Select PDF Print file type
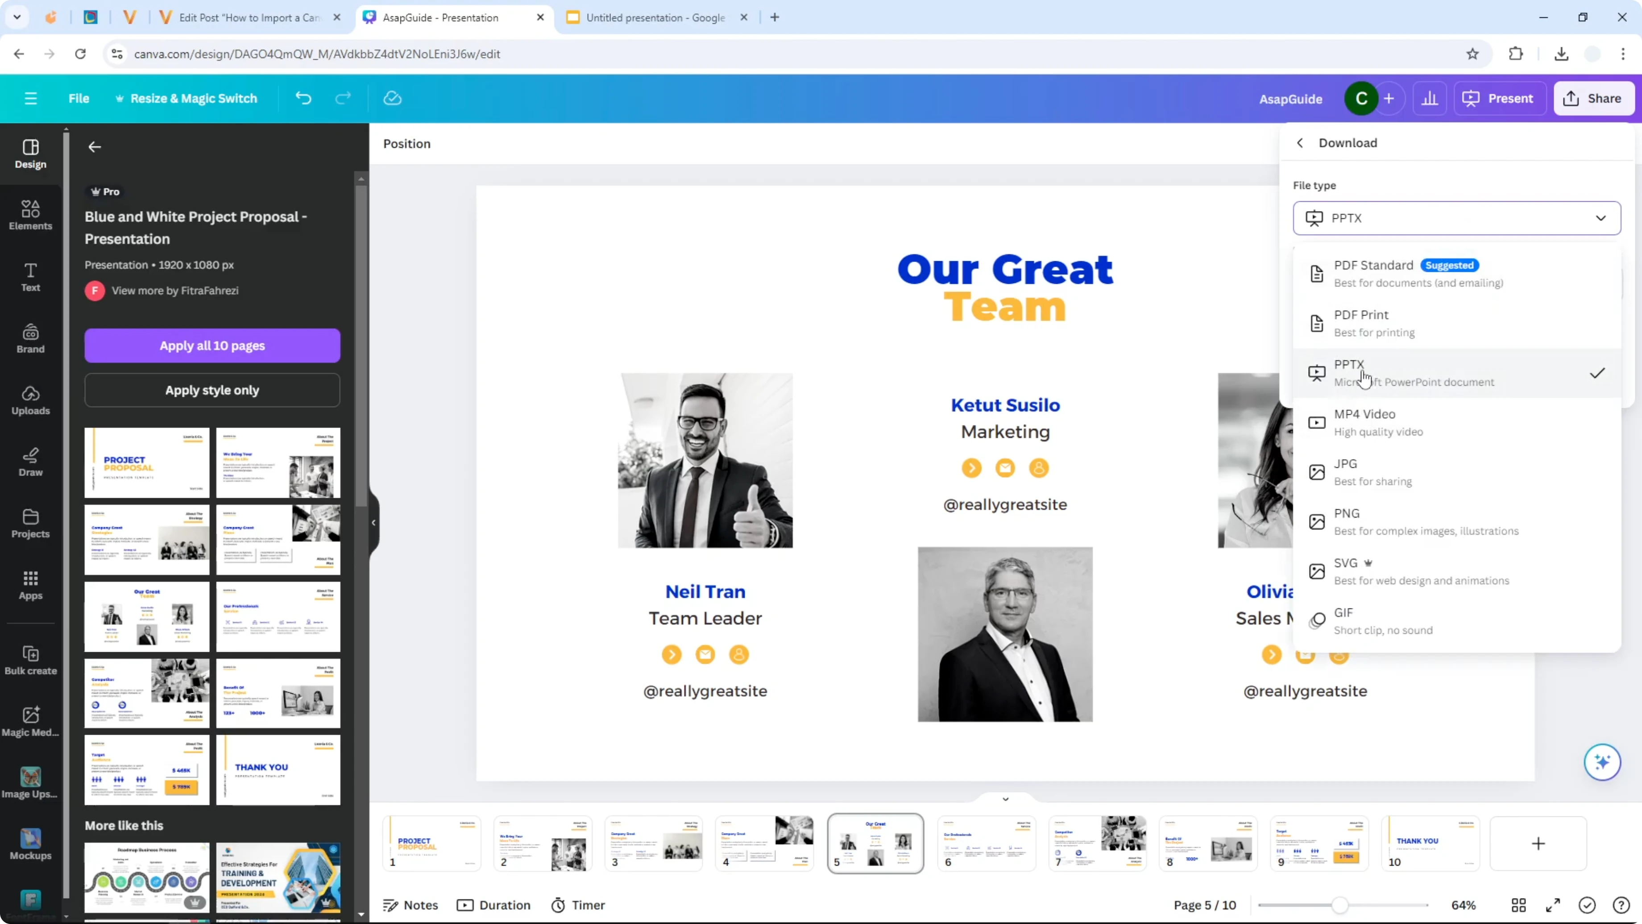Screen dimensions: 1642x924 [x=1456, y=323]
